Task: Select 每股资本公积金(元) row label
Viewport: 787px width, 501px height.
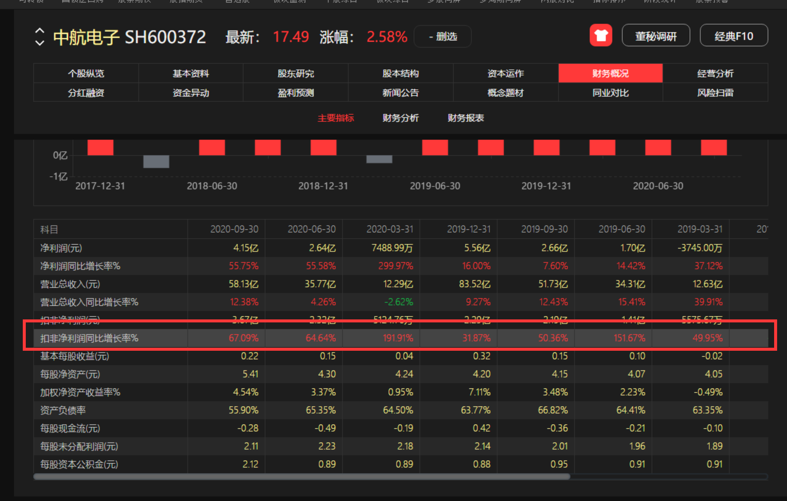Action: pyautogui.click(x=79, y=465)
